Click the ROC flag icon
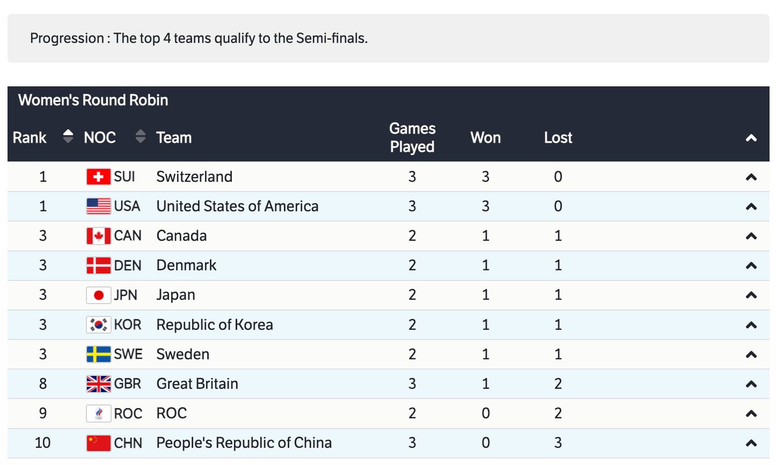 point(98,414)
